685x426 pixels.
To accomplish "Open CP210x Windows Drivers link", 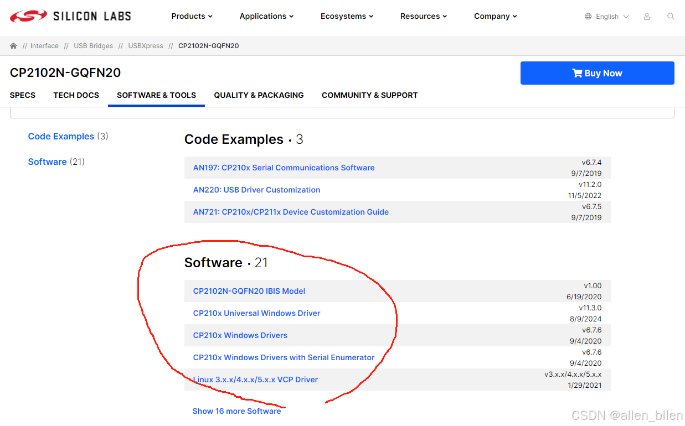I will (240, 335).
